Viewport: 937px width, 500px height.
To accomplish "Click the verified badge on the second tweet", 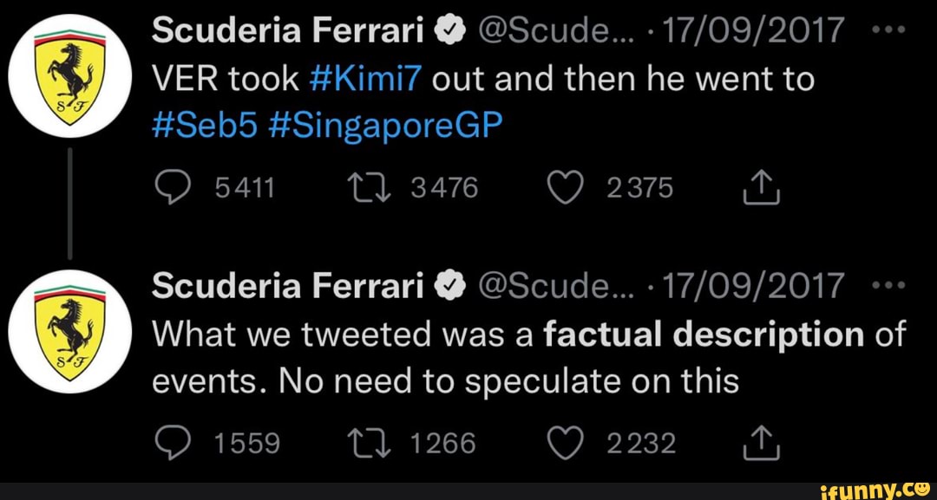I will (448, 284).
